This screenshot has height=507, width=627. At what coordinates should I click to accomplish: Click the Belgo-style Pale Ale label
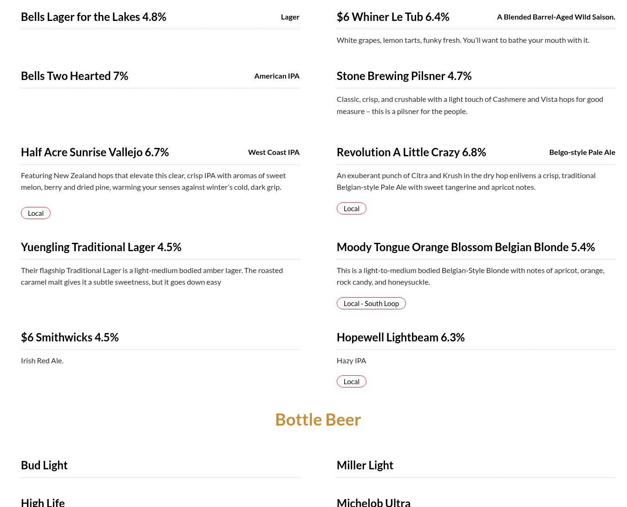(582, 152)
